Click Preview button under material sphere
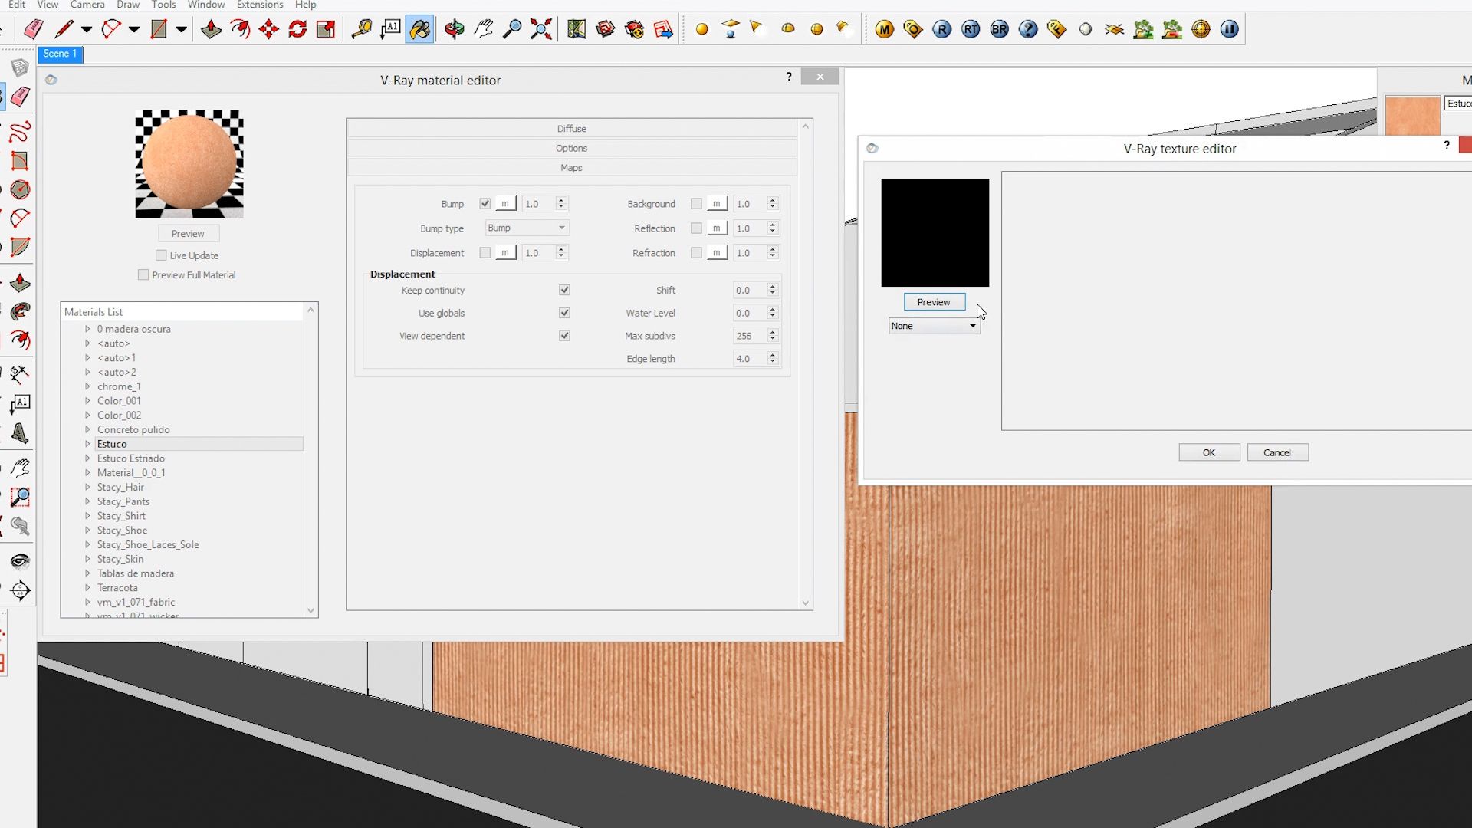The width and height of the screenshot is (1472, 828). click(189, 233)
